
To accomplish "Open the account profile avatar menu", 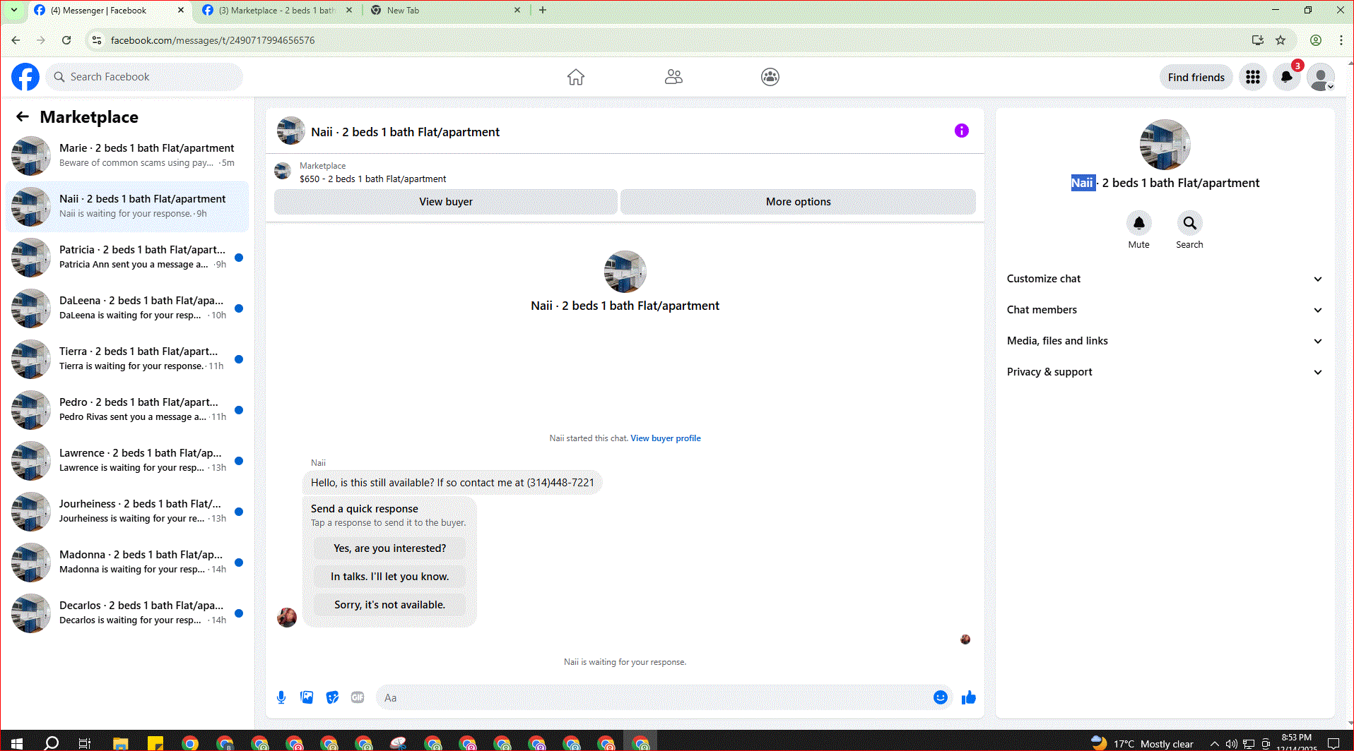I will point(1320,77).
